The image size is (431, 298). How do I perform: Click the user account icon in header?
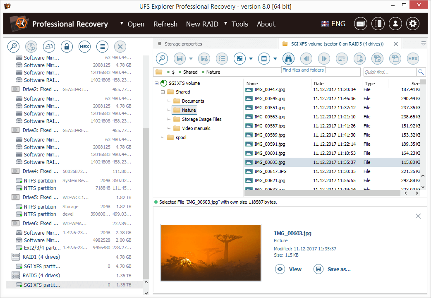[395, 24]
